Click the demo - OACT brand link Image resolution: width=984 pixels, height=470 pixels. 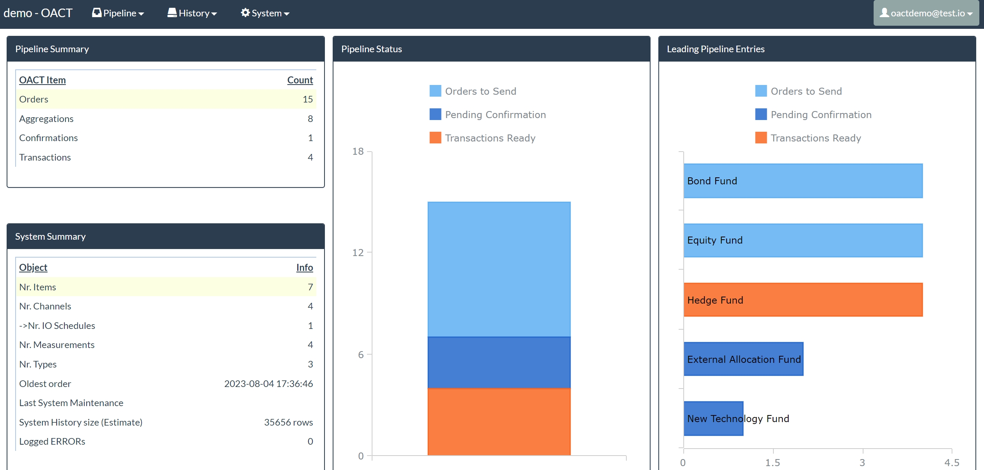point(38,13)
